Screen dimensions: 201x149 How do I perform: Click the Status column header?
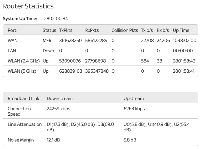click(49, 30)
